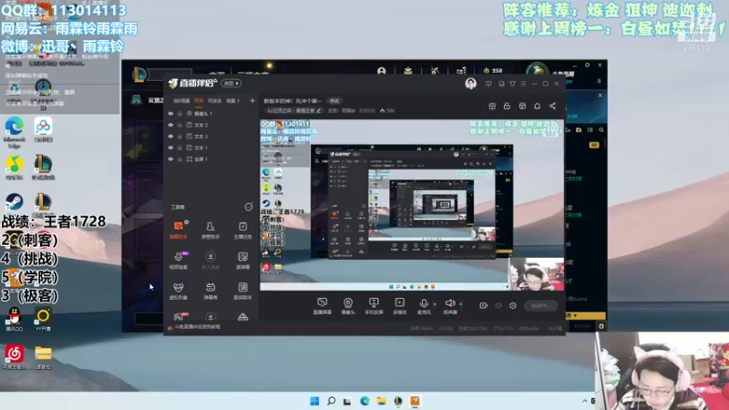Click the record video icon in bottom bar
The image size is (729, 410).
[x=484, y=305]
